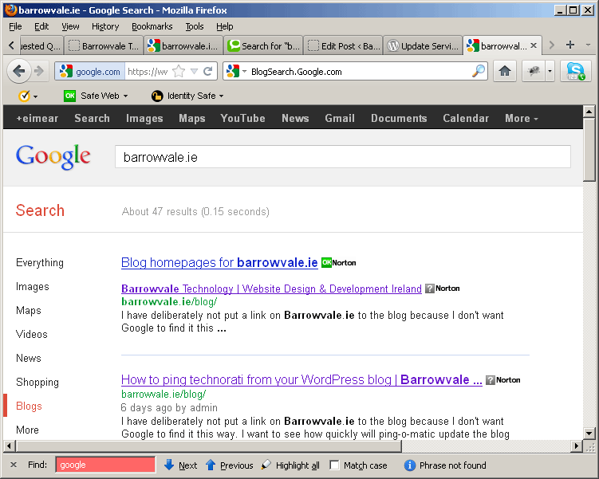The width and height of the screenshot is (599, 479).
Task: Select Shopping filter in sidebar
Action: pyautogui.click(x=37, y=382)
